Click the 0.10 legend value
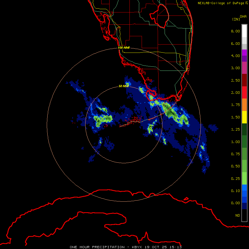Screen dimensions: 249x249 coord(235,191)
